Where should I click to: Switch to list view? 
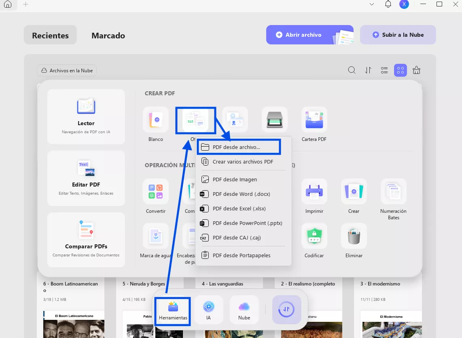pyautogui.click(x=384, y=70)
